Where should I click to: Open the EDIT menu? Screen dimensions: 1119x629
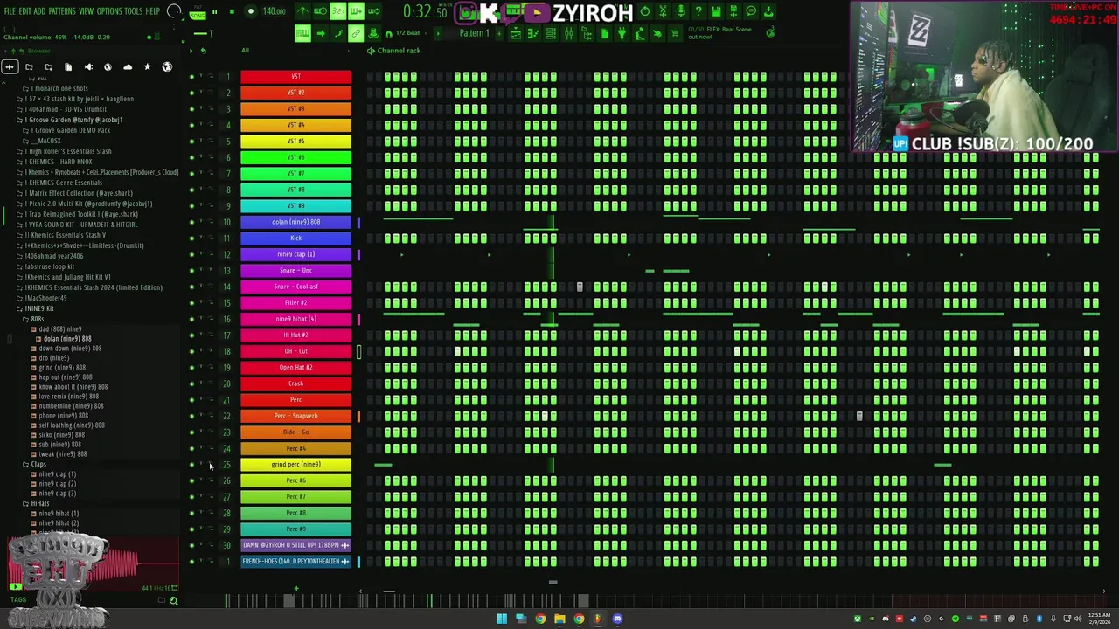point(25,11)
